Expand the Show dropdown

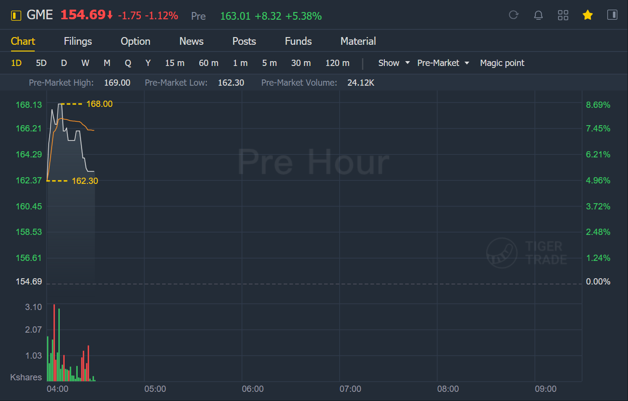(x=394, y=63)
